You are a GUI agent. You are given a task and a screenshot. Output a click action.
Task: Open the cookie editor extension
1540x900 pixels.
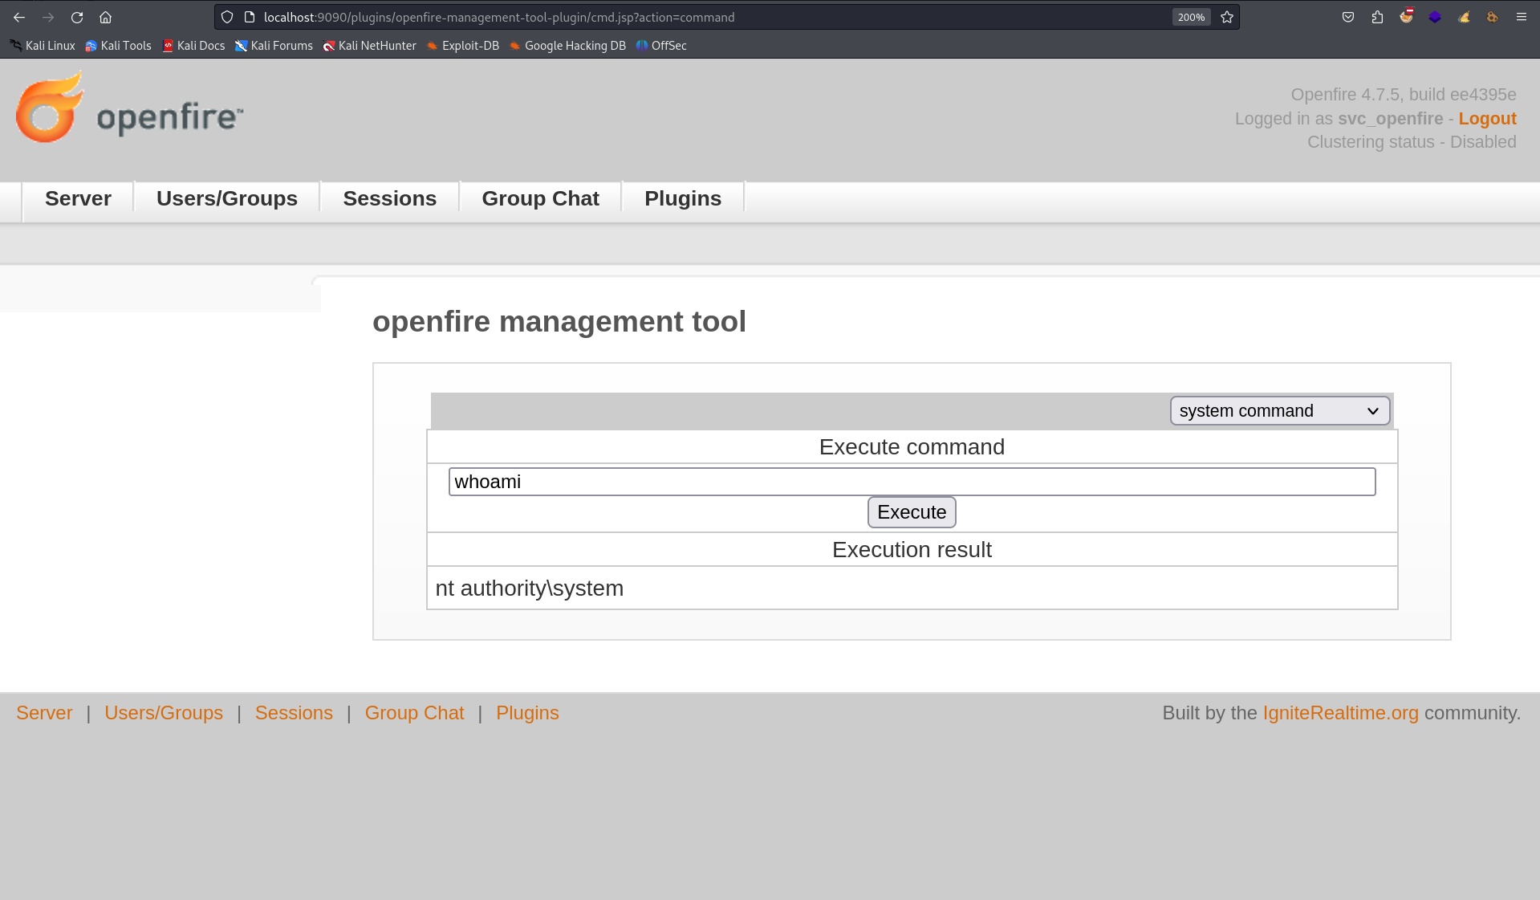[1492, 17]
